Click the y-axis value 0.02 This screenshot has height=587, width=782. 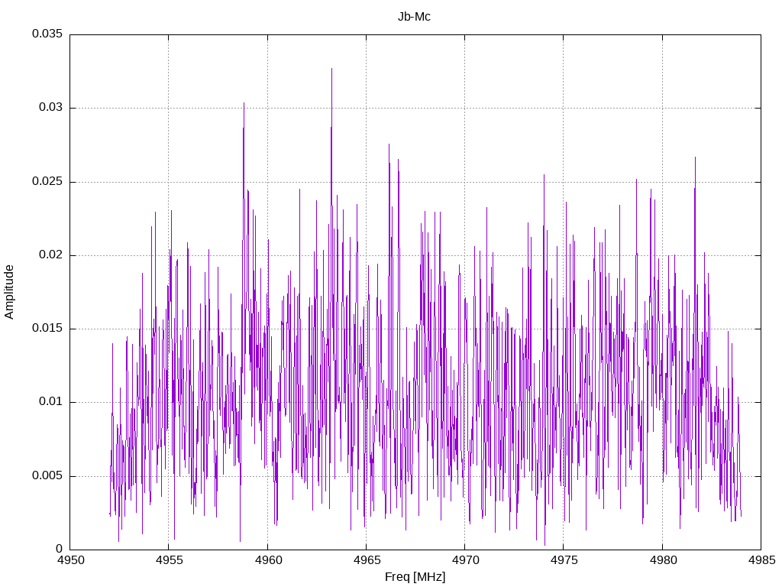(51, 255)
